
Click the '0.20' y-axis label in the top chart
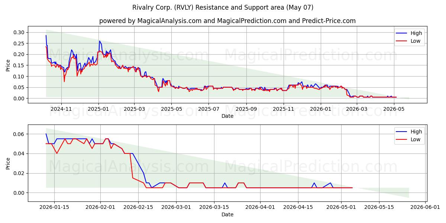coord(19,55)
